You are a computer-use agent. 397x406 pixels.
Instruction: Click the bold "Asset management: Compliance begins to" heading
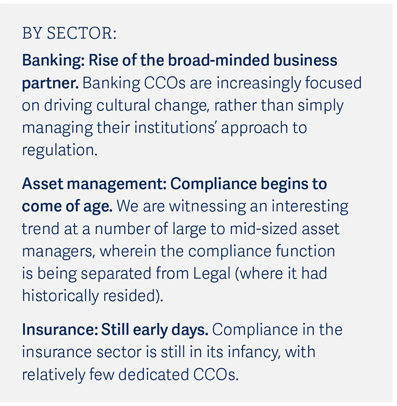[x=174, y=184]
